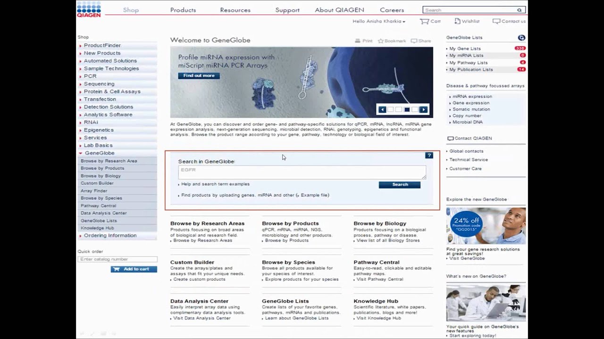Select the first banner slide indicator
The image size is (604, 339).
tap(390, 110)
